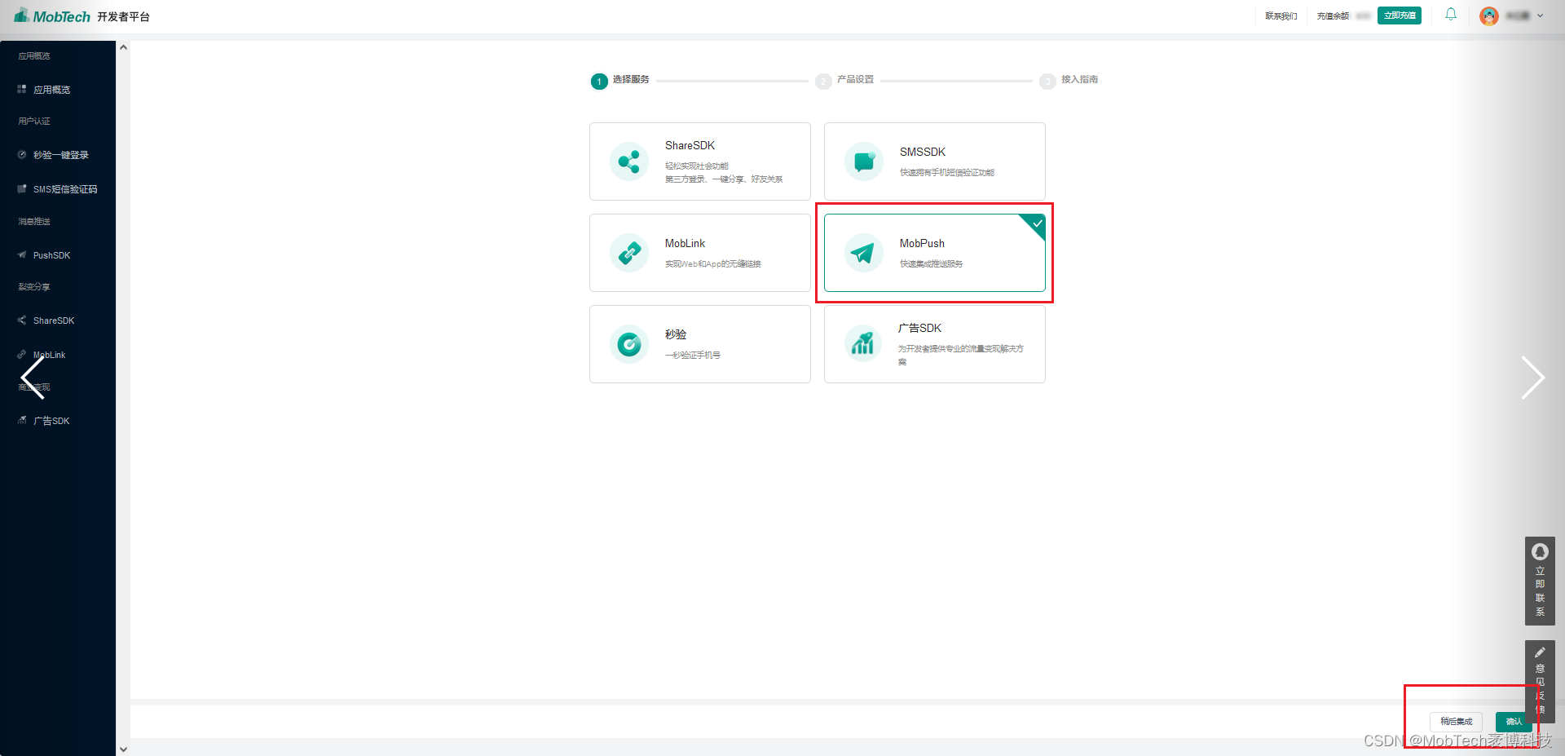This screenshot has height=756, width=1565.
Task: Click sidebar scrollbar up arrow
Action: [123, 47]
